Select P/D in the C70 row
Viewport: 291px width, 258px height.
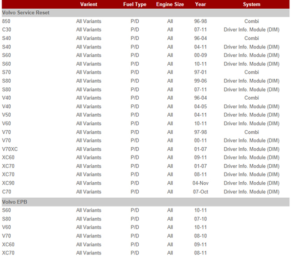pos(135,191)
